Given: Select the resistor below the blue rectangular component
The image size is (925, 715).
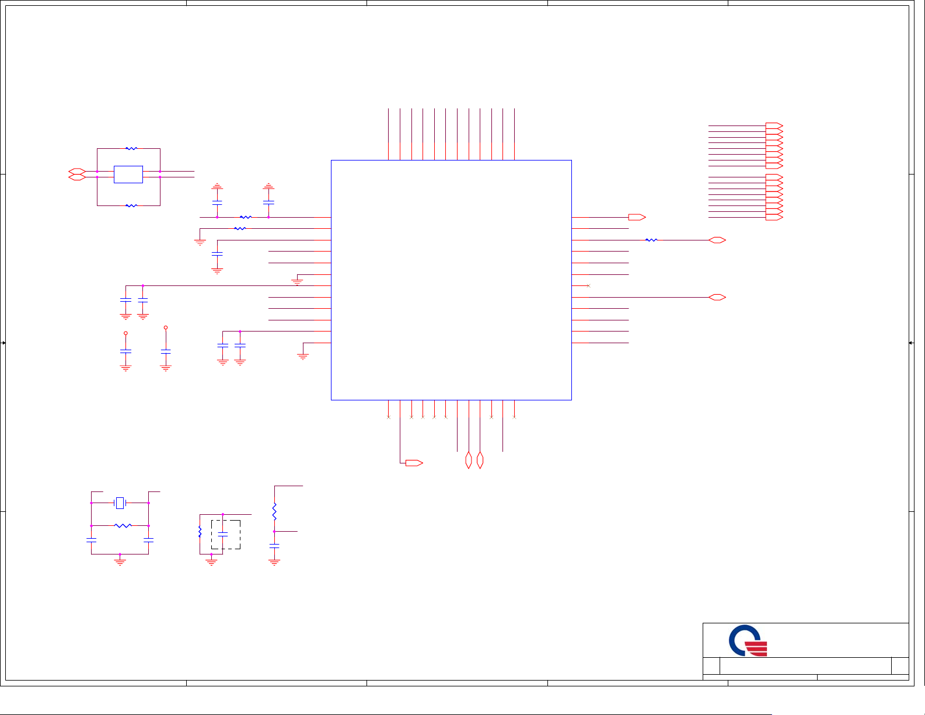Looking at the screenshot, I should click(x=131, y=206).
